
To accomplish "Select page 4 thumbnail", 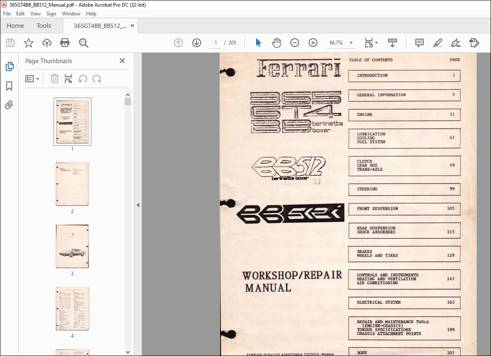I will (x=72, y=309).
